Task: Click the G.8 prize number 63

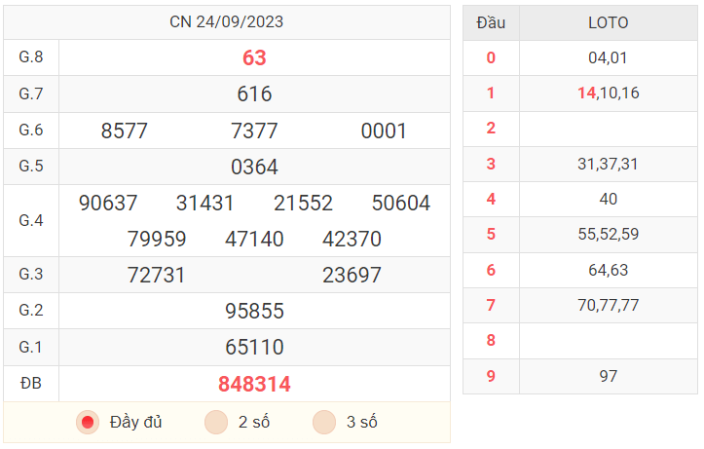Action: coord(254,57)
